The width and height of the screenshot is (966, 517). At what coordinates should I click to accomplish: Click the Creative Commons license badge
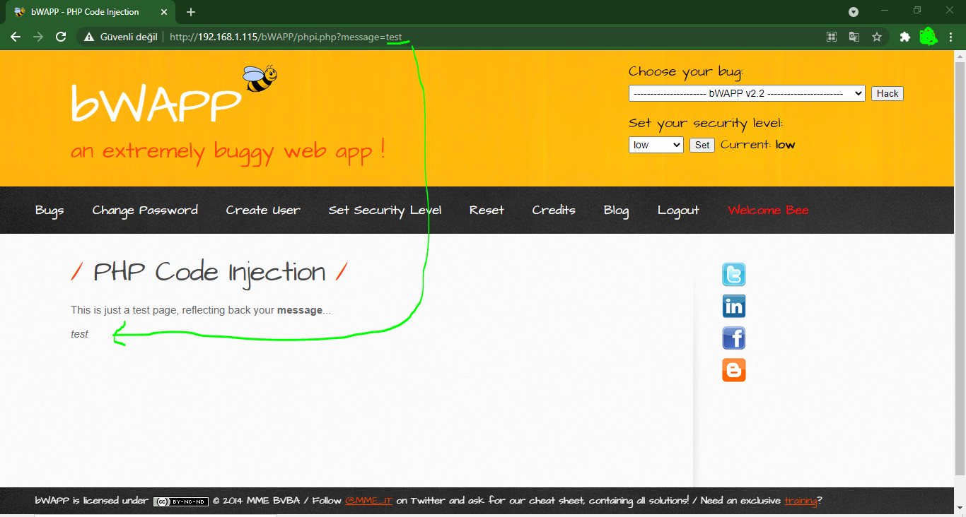[x=181, y=501]
